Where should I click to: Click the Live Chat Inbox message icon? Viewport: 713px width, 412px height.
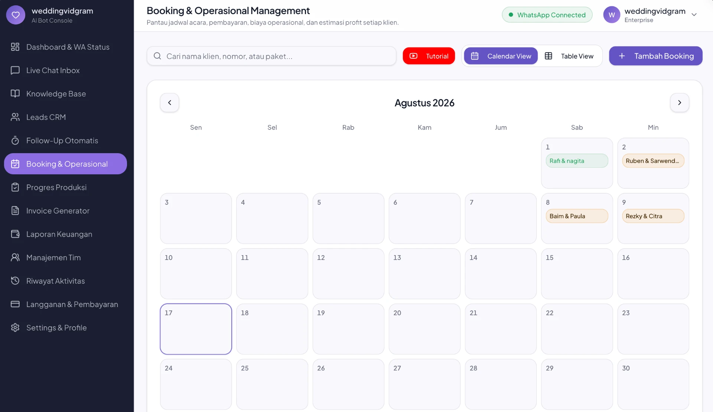click(x=15, y=70)
